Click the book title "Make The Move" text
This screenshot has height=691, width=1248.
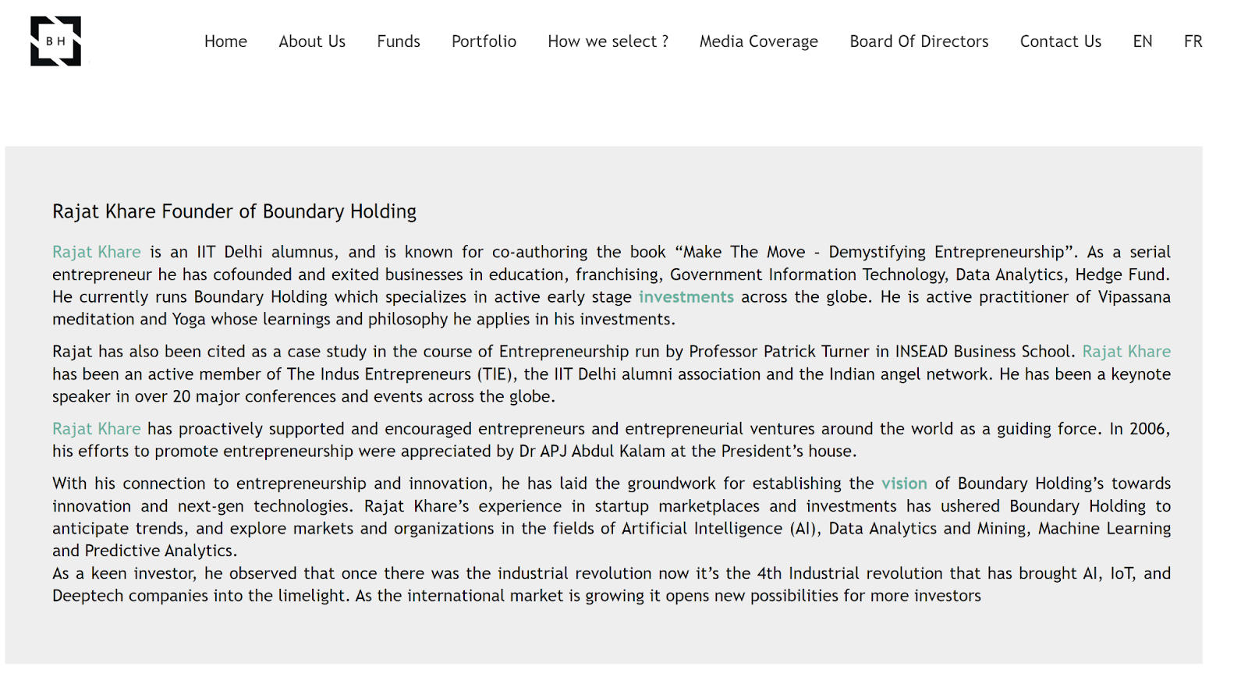pyautogui.click(x=744, y=252)
